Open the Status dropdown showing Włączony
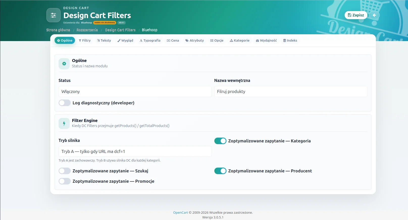408x220 pixels. (x=135, y=91)
